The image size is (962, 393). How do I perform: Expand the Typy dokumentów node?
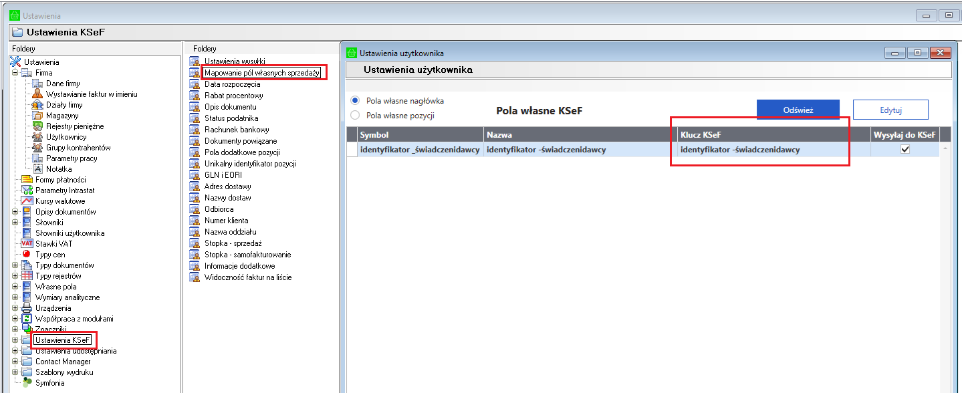click(x=15, y=265)
